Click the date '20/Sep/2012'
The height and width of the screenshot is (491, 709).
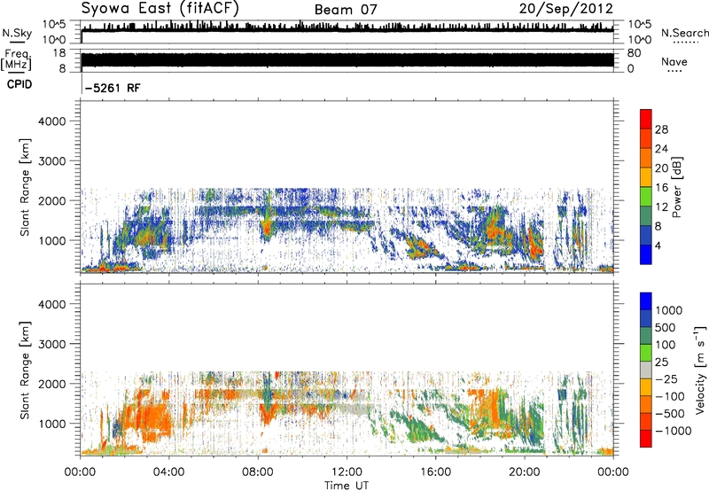pyautogui.click(x=565, y=9)
